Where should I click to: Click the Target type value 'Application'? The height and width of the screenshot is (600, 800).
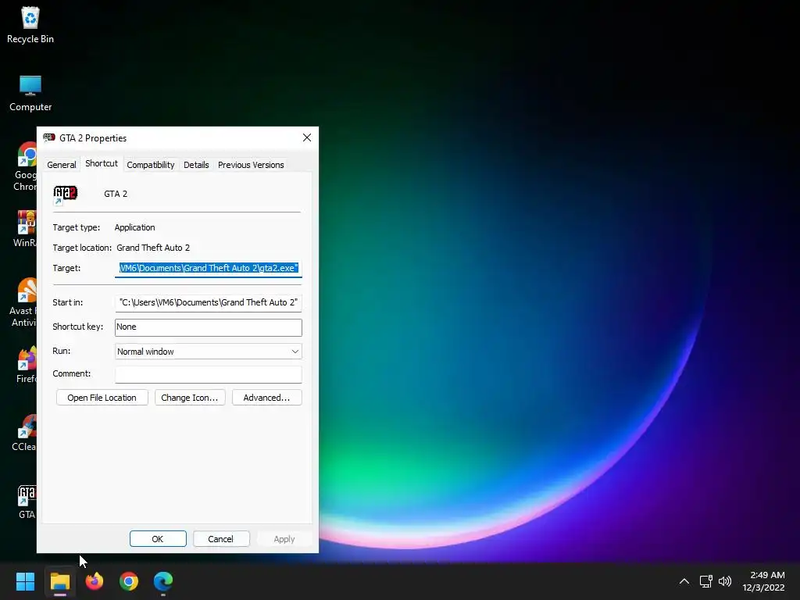click(x=134, y=227)
